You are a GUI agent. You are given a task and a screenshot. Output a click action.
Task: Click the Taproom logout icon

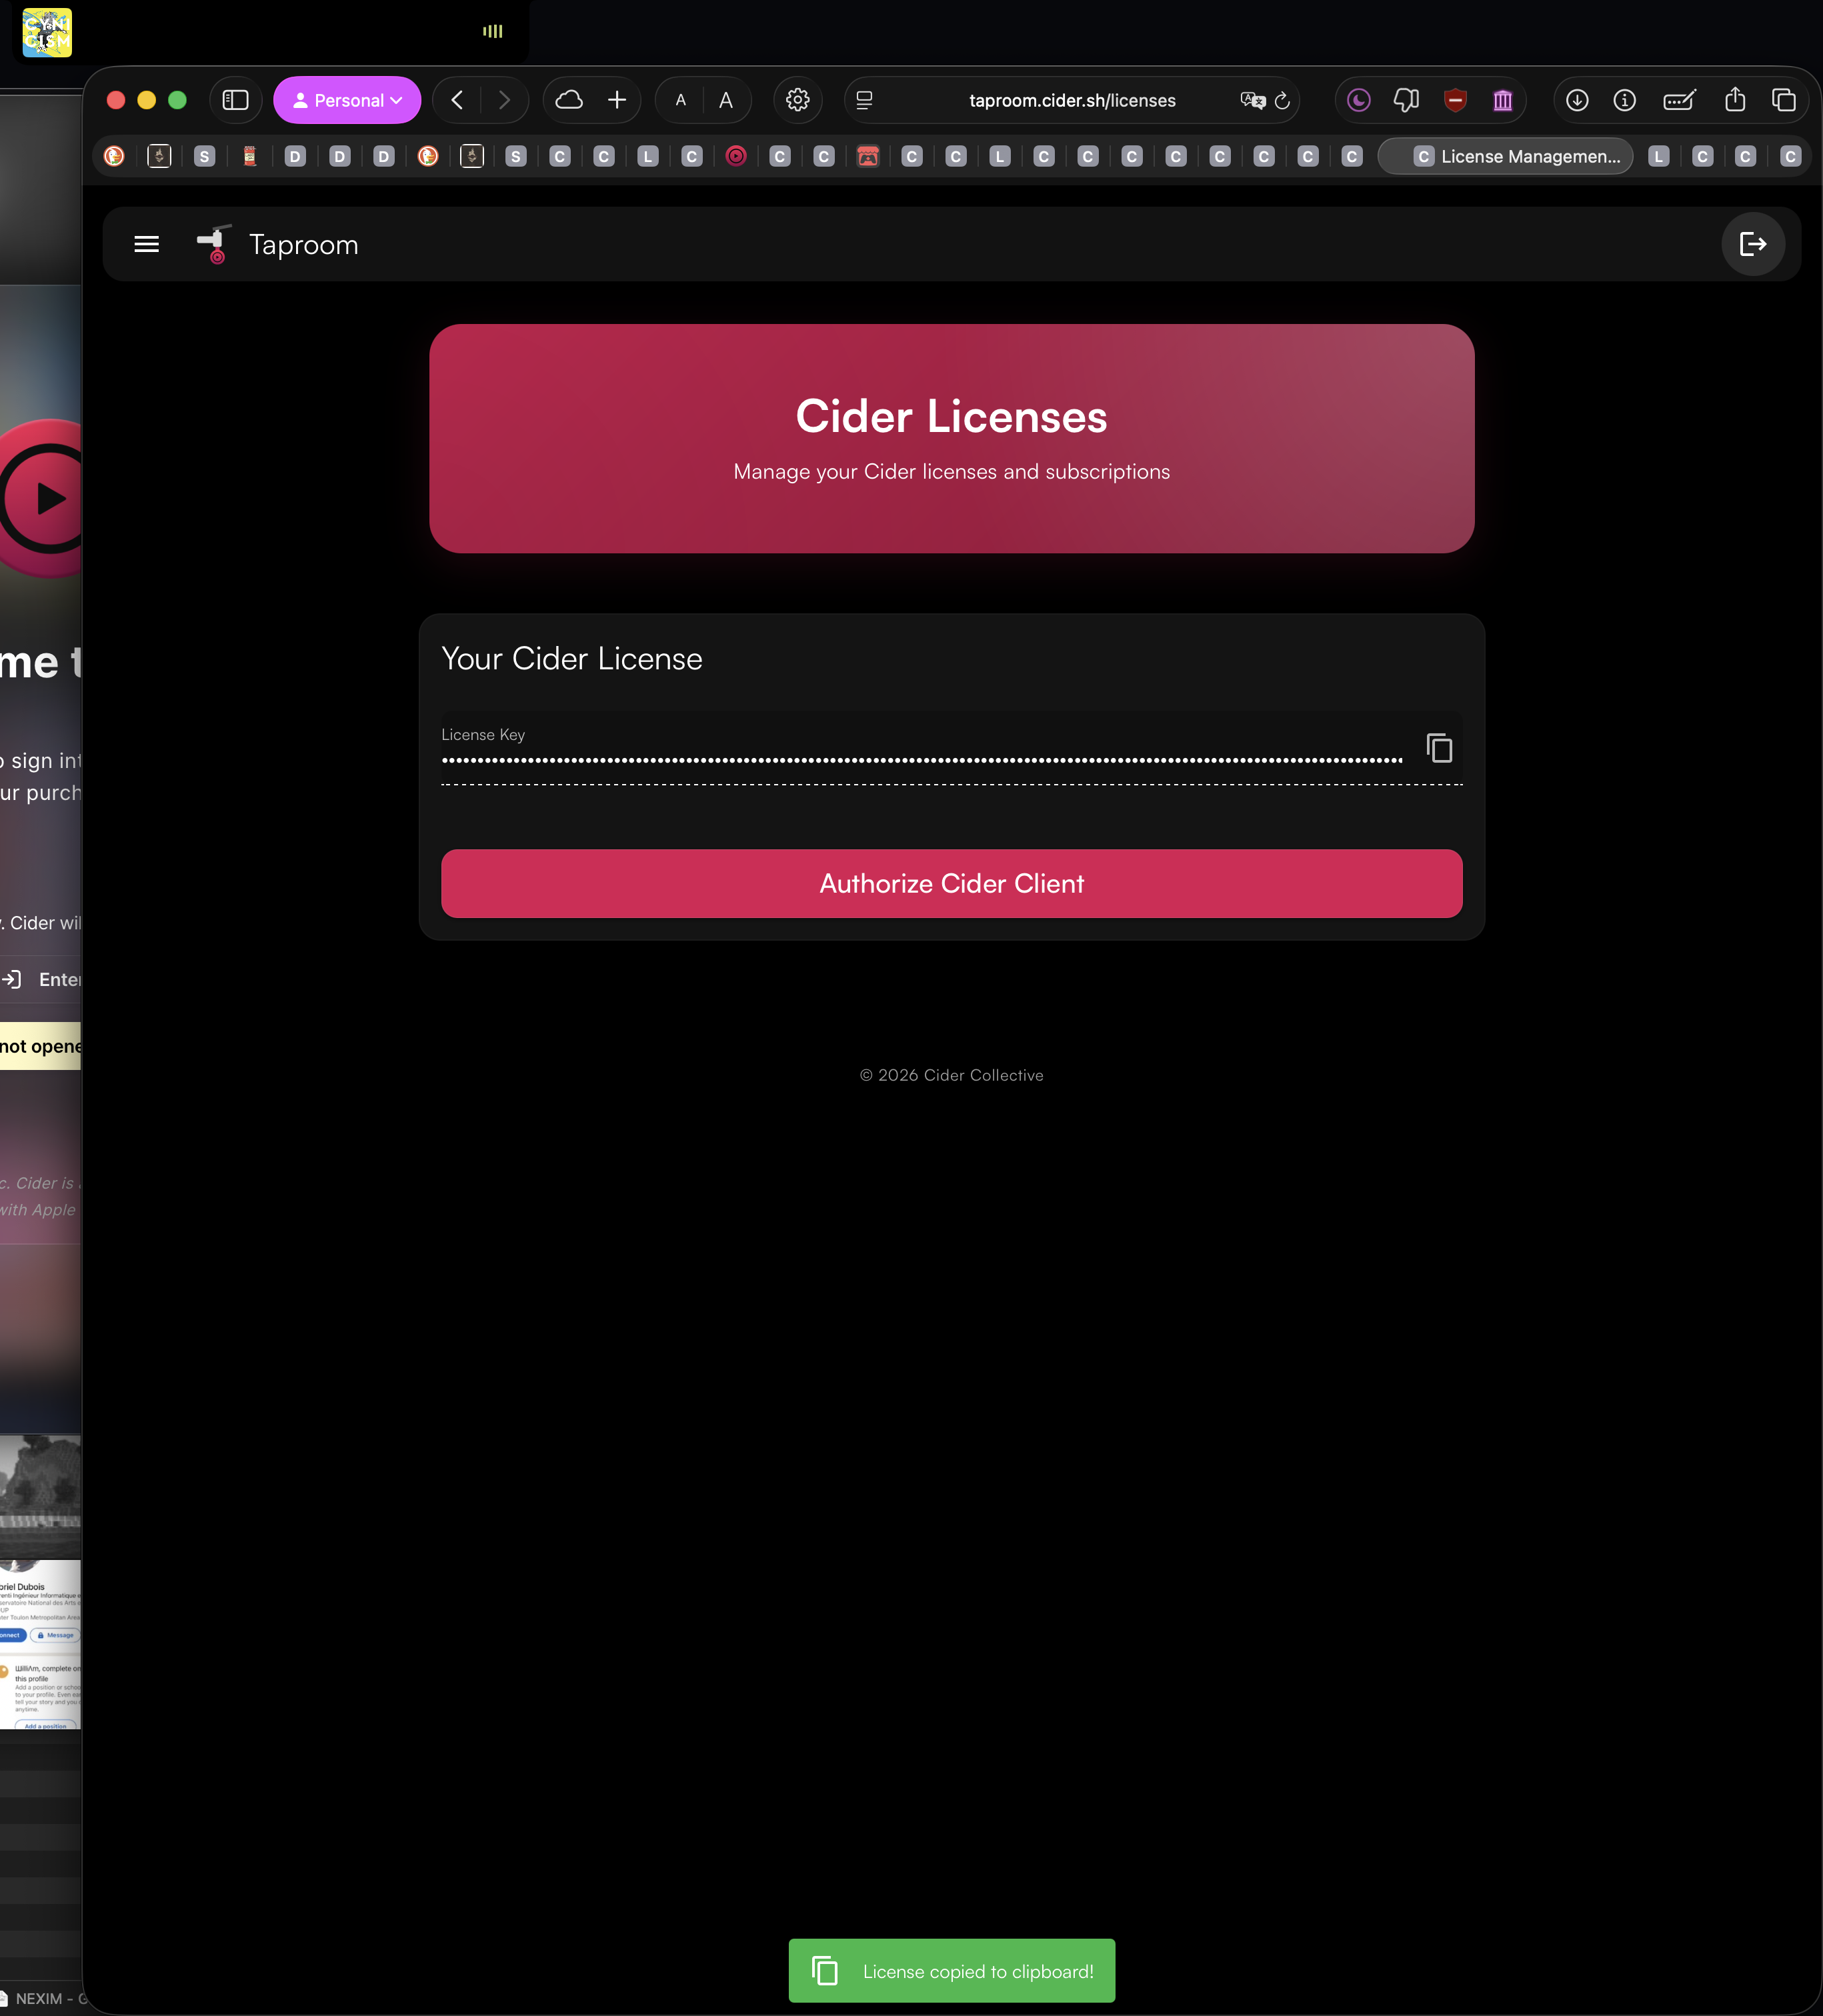click(x=1752, y=244)
